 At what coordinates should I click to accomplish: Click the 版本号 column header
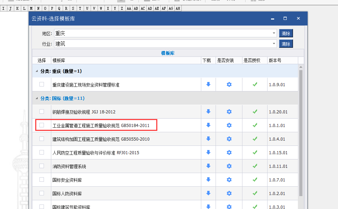(x=282, y=60)
